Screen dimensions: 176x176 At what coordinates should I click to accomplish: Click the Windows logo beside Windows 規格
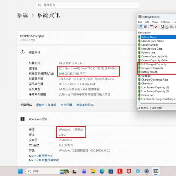pos(23,119)
